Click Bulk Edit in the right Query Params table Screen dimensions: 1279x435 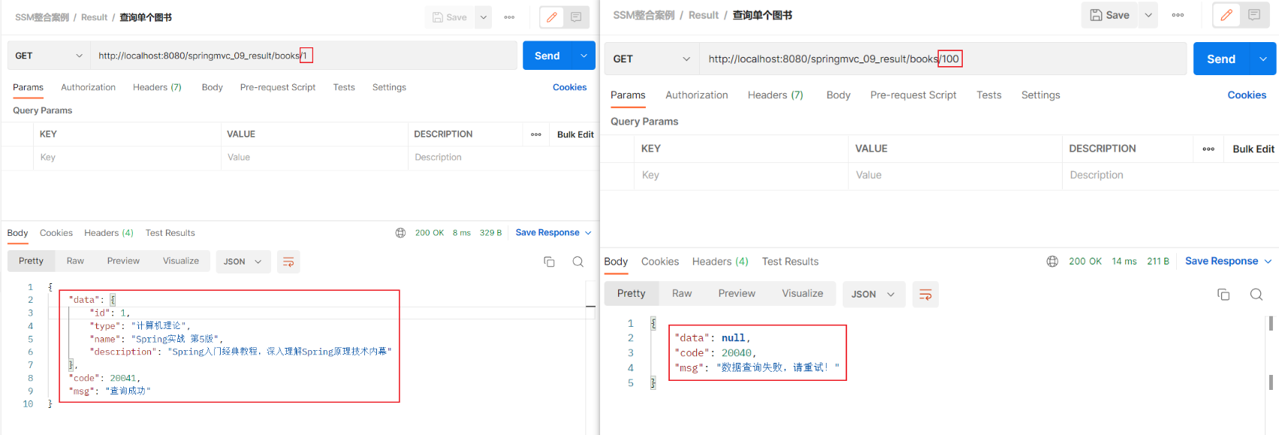click(x=1253, y=149)
